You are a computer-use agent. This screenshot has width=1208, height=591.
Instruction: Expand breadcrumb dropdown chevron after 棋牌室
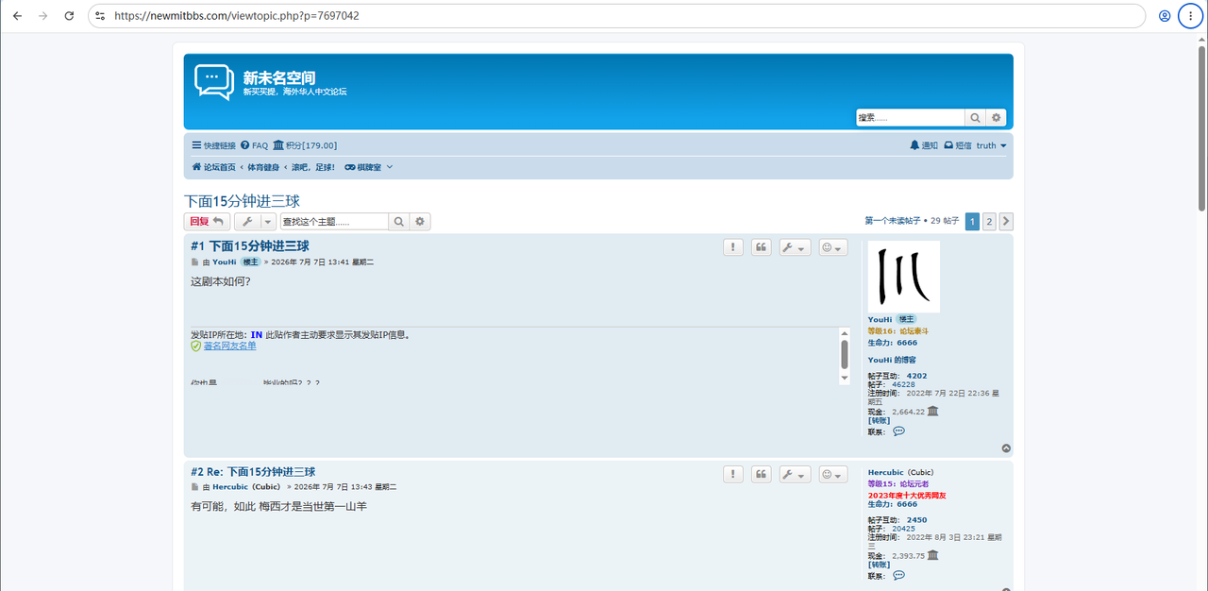(390, 167)
